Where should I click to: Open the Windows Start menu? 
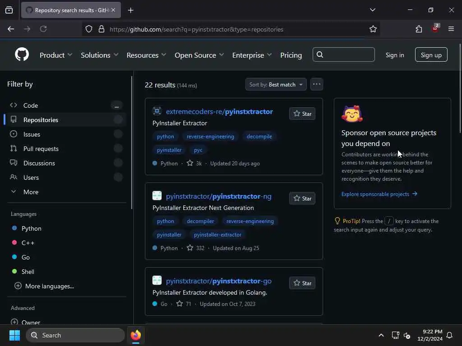(14, 335)
